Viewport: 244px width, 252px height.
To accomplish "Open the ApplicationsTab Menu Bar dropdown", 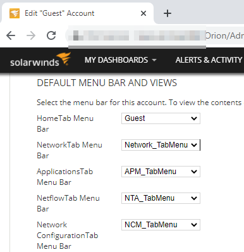I will [161, 172].
